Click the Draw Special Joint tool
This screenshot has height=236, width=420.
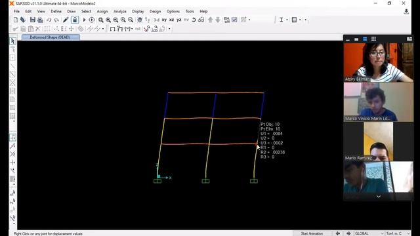click(x=12, y=58)
